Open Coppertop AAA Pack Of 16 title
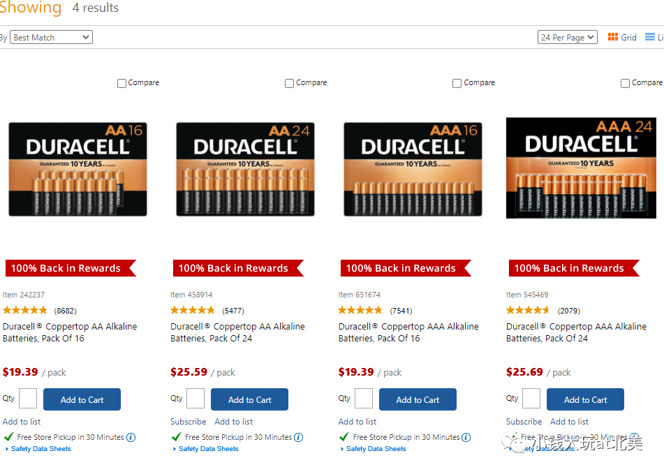 coord(408,332)
